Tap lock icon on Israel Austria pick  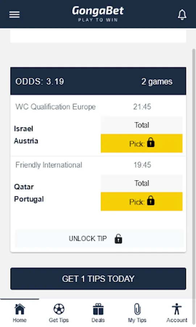point(151,143)
